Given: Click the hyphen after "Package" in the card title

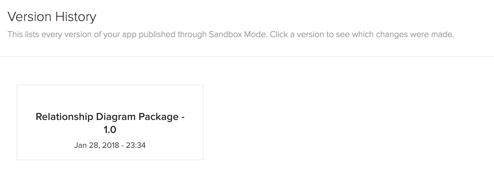Looking at the screenshot, I should (x=183, y=117).
